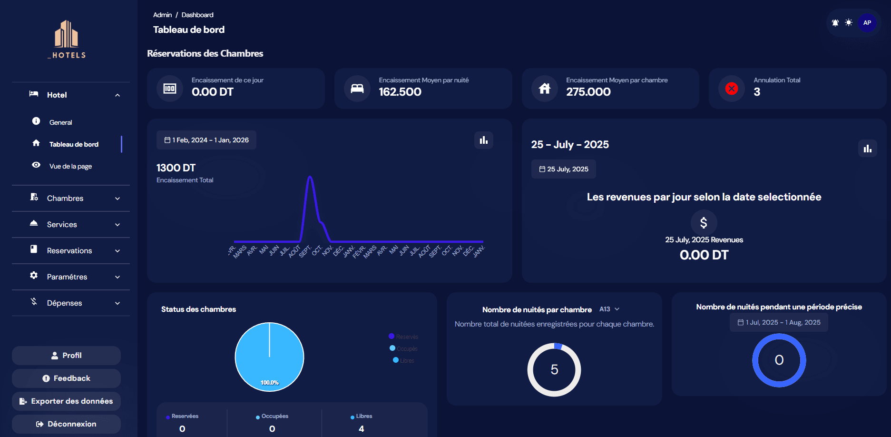Screen dimensions: 891x437
Task: Open the A13 room selector dropdown
Action: (610, 309)
